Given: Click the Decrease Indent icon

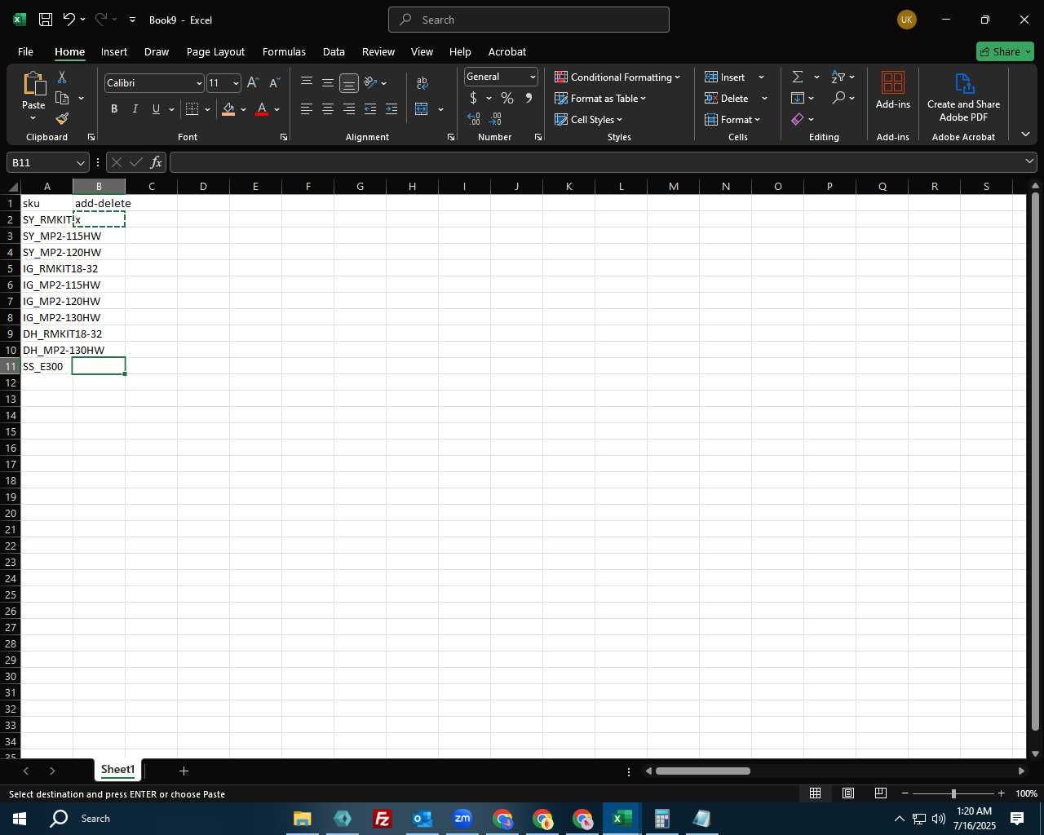Looking at the screenshot, I should (370, 109).
